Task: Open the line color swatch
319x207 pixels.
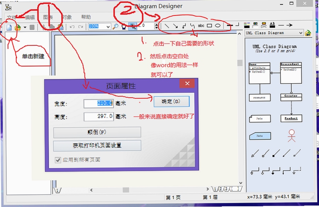Action: point(247,25)
